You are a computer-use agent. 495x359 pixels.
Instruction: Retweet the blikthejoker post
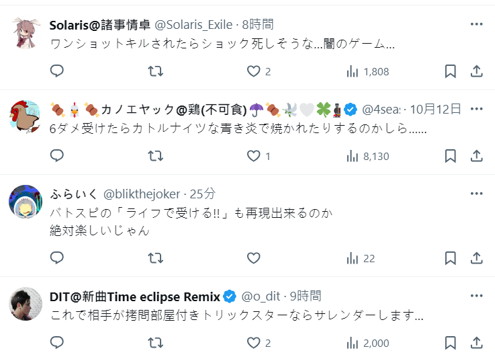pyautogui.click(x=155, y=258)
